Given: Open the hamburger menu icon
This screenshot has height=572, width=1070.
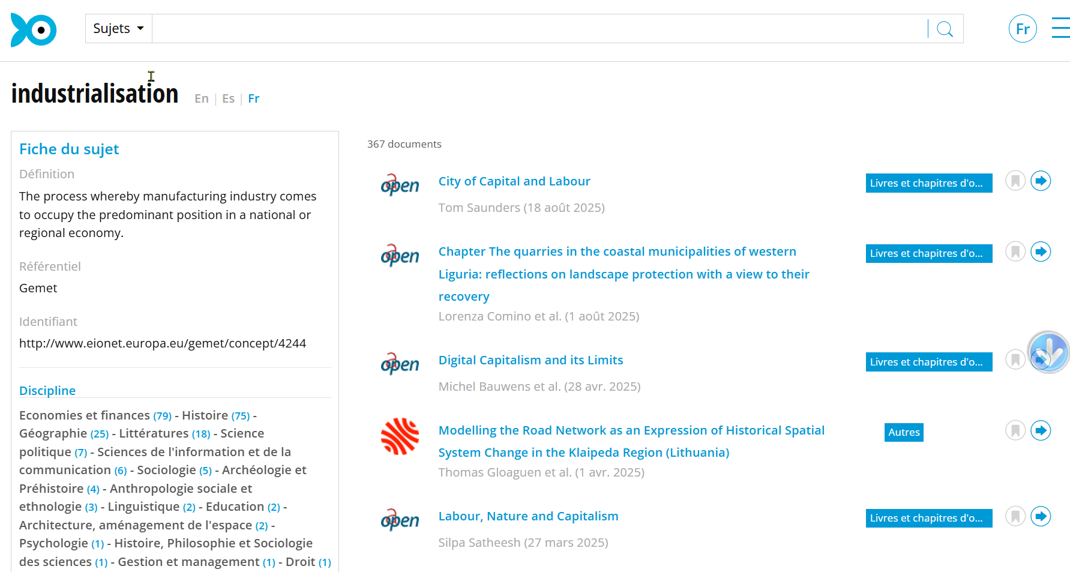Looking at the screenshot, I should coord(1060,28).
